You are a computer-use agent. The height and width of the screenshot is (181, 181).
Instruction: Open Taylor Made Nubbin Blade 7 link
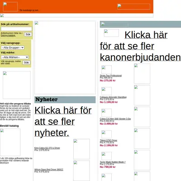(x=113, y=162)
